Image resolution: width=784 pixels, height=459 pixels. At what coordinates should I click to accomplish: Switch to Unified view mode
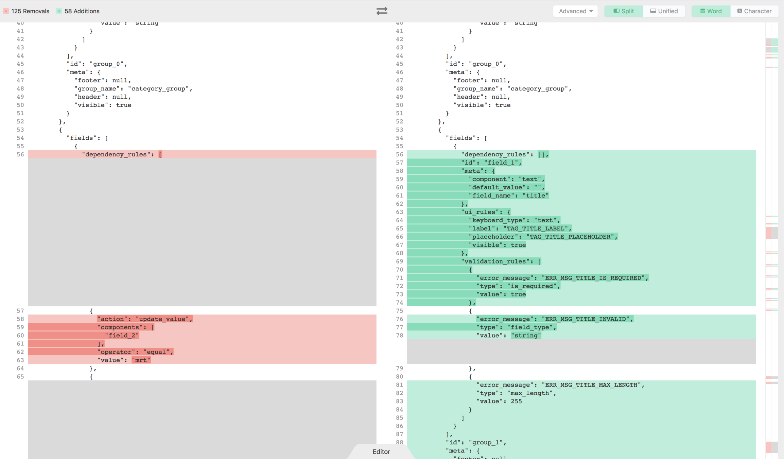664,11
